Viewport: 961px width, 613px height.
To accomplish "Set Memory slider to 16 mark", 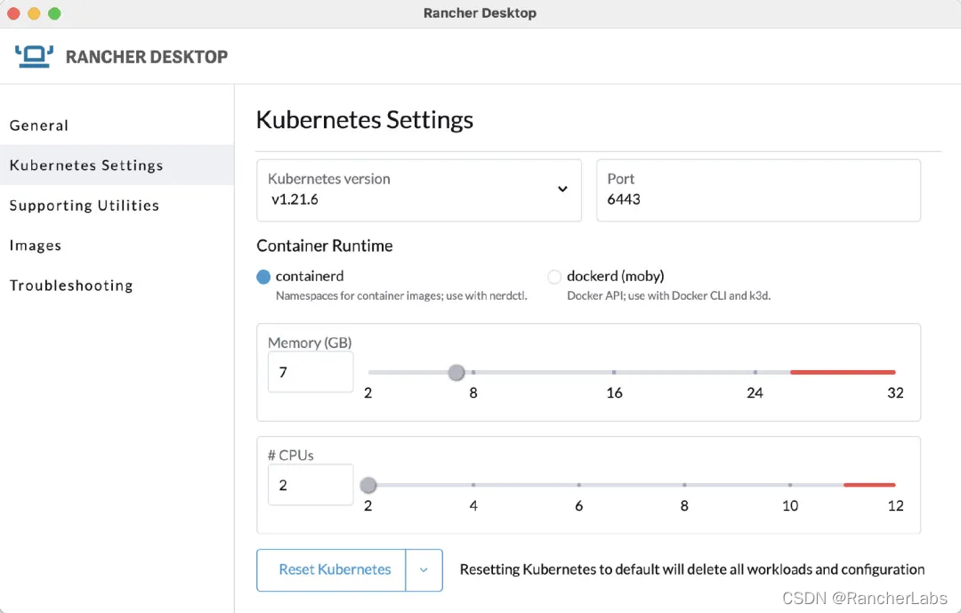I will (614, 372).
